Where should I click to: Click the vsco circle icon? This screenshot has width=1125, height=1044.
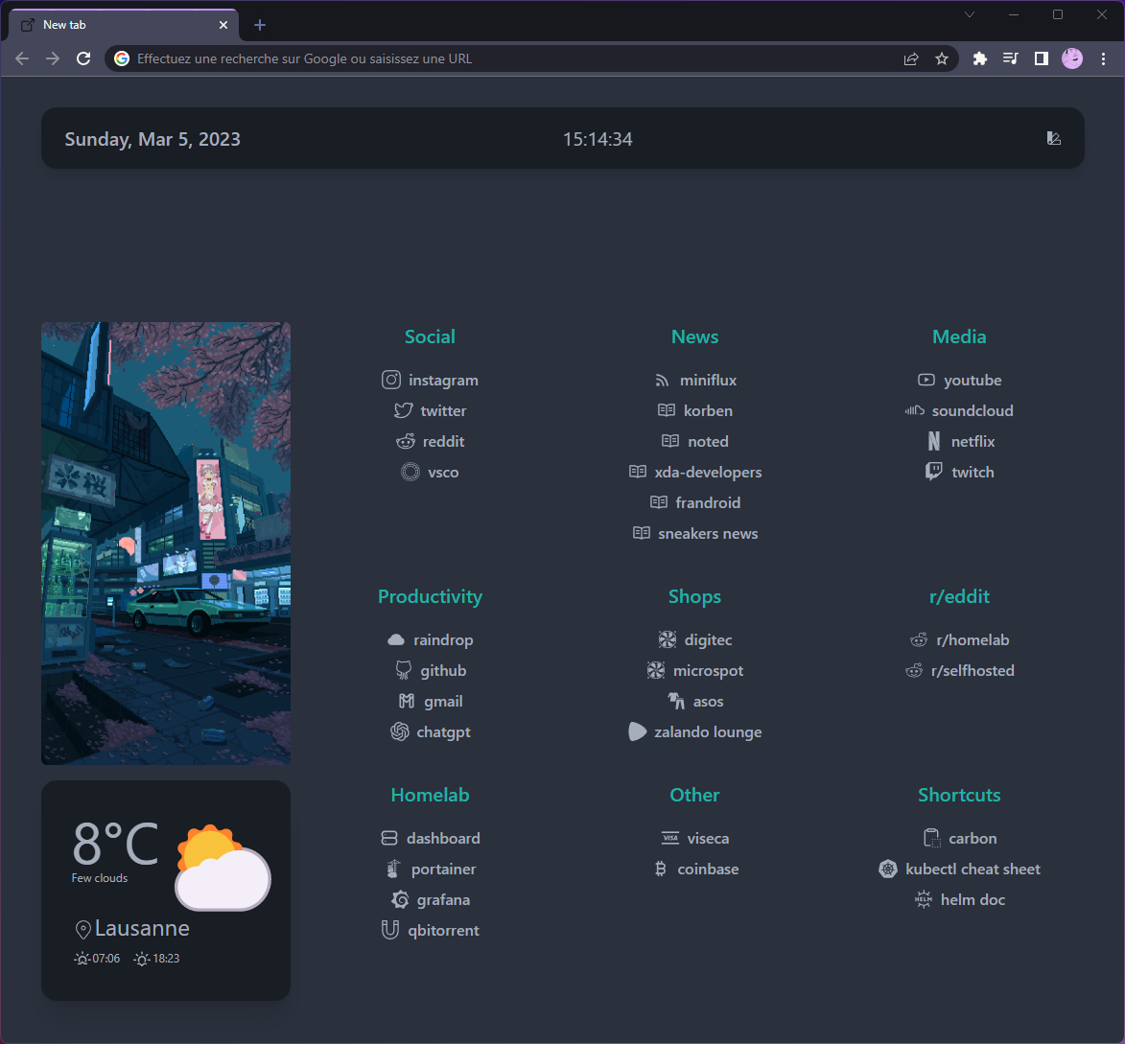point(410,472)
